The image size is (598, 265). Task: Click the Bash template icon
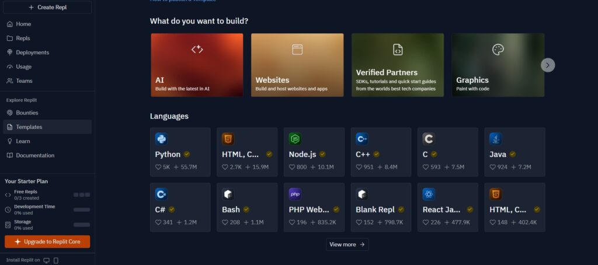(228, 194)
